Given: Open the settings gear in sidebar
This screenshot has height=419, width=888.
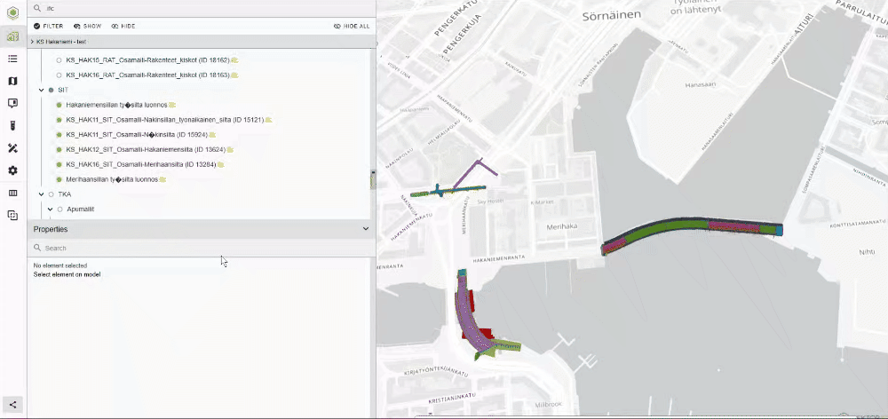Looking at the screenshot, I should 12,170.
